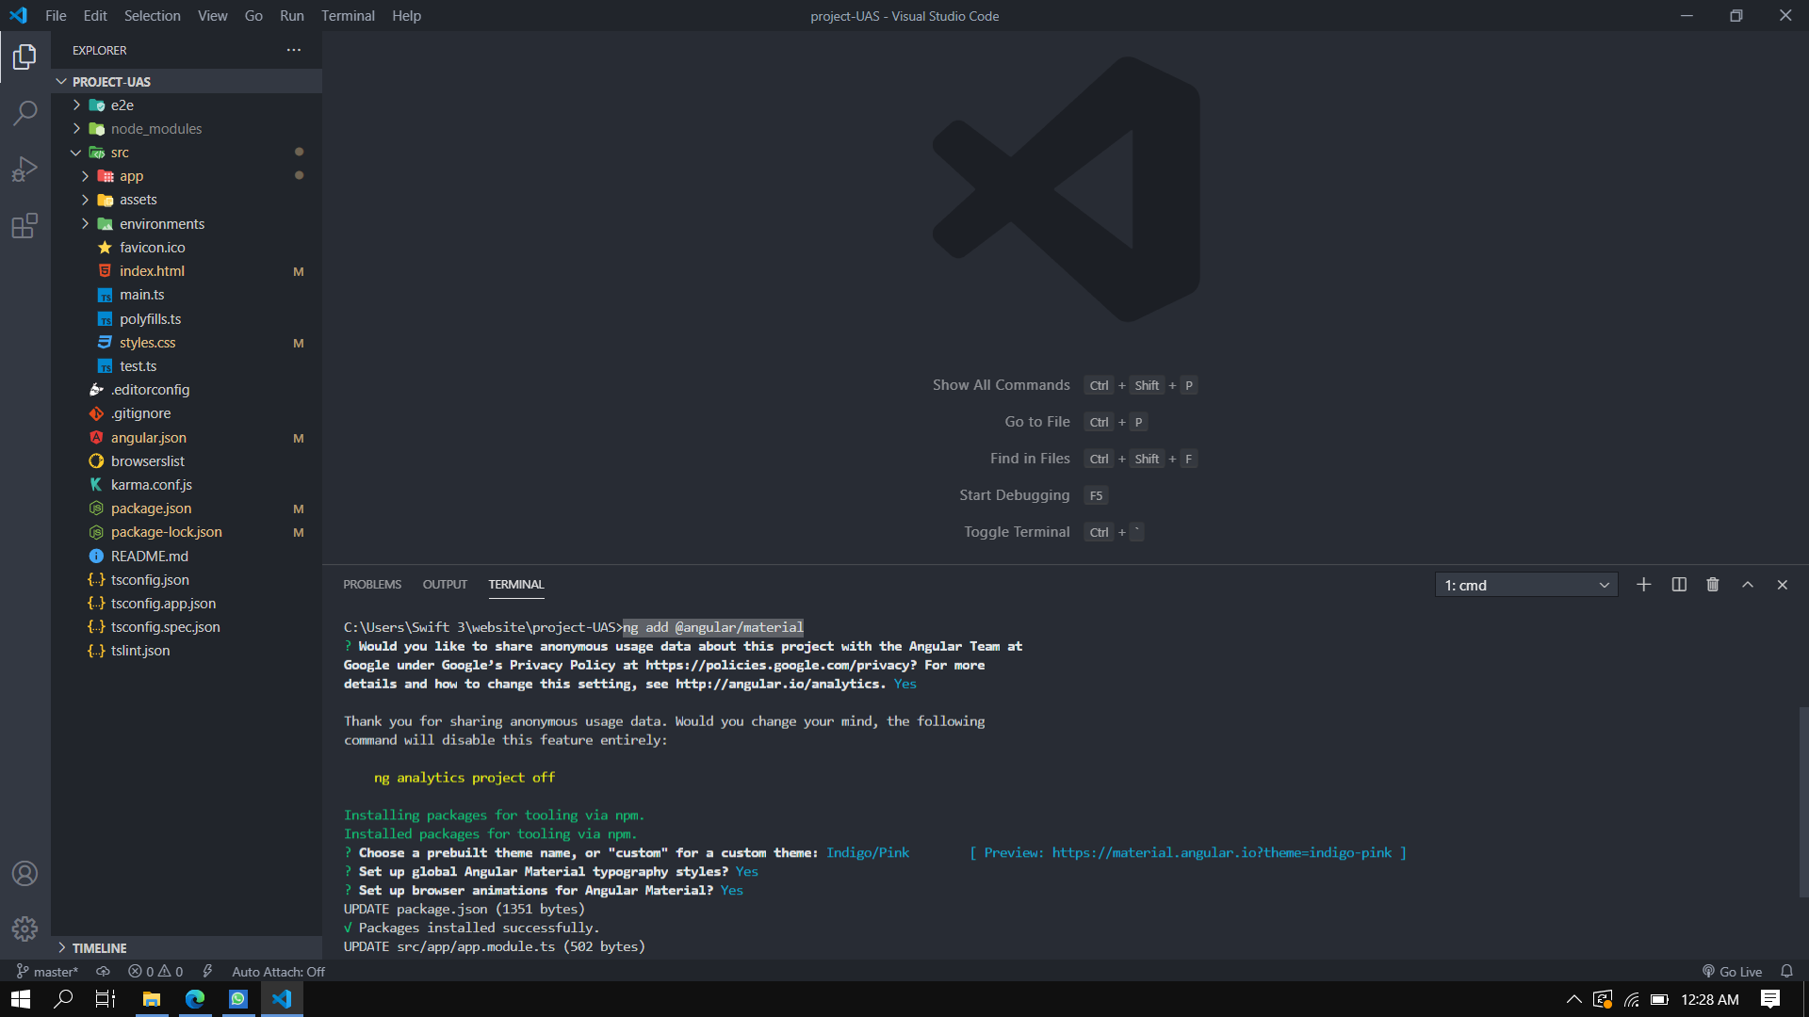Viewport: 1809px width, 1017px height.
Task: Open Windows Start menu
Action: coord(21,999)
